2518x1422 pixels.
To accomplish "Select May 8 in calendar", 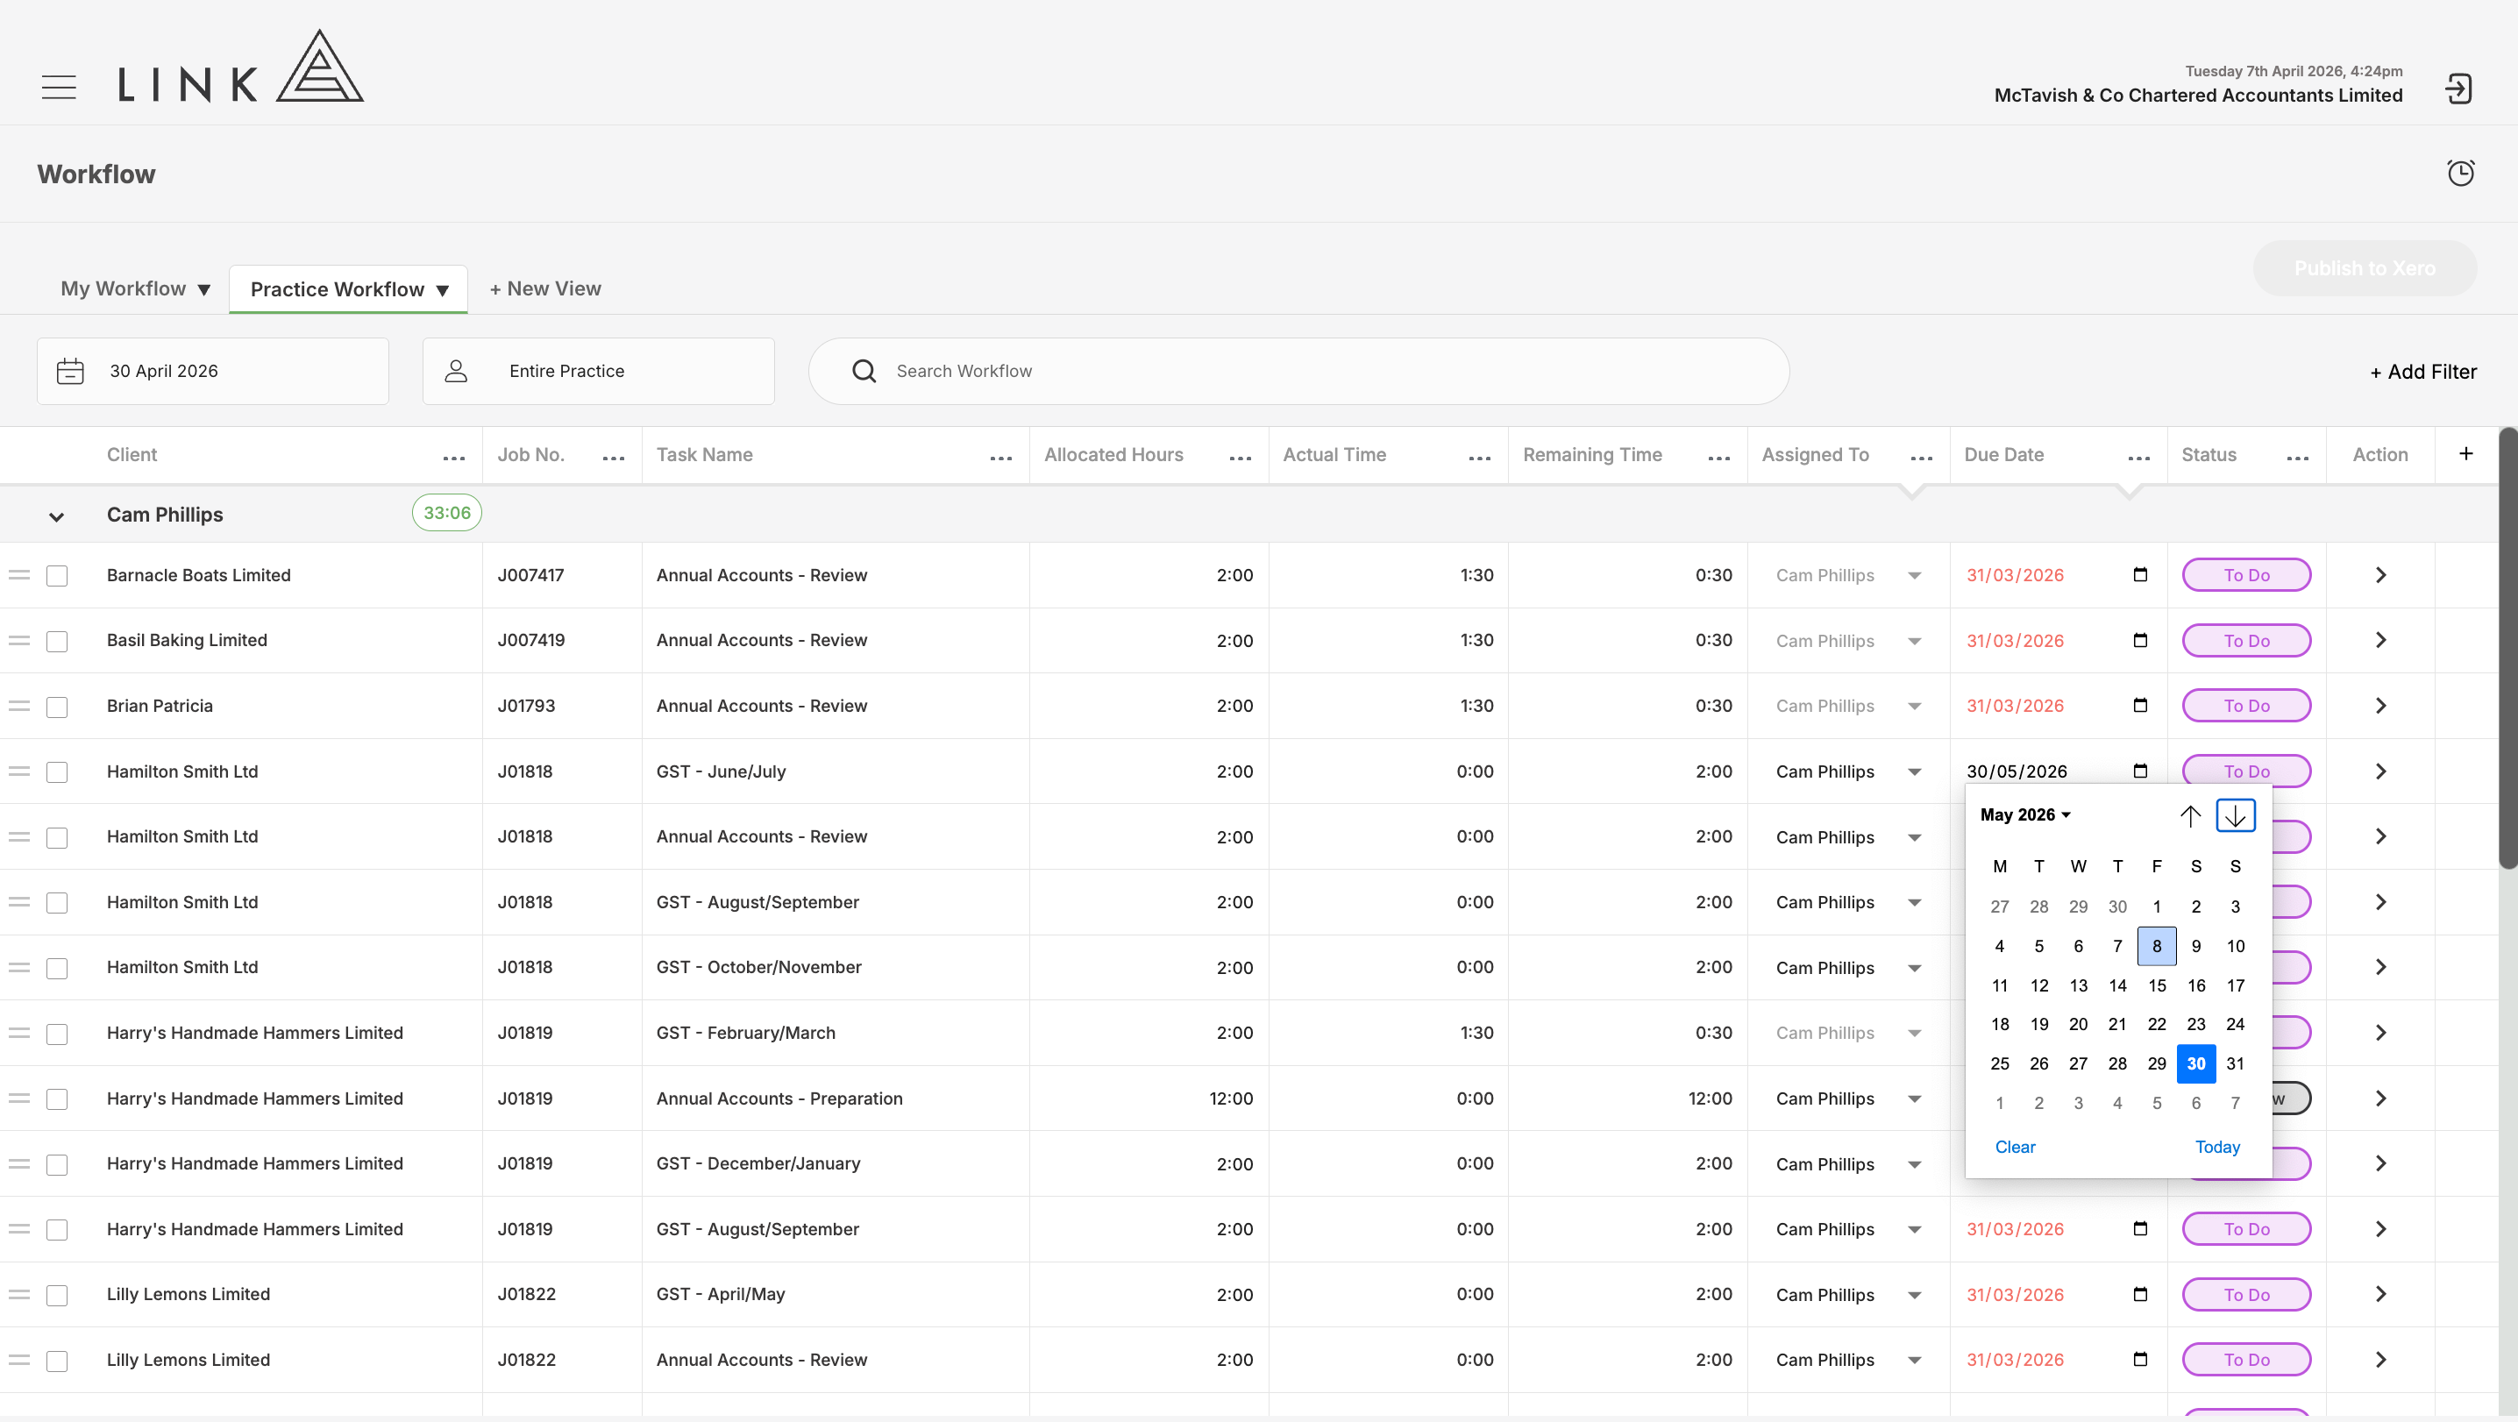I will 2156,946.
